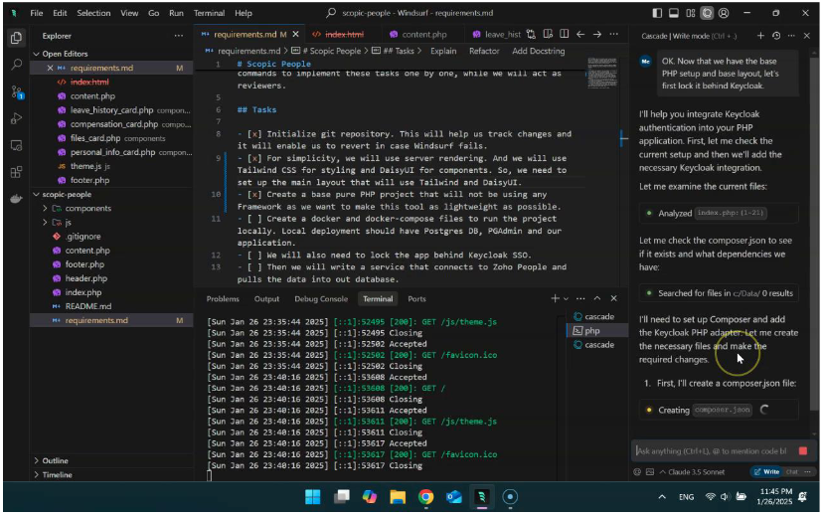Screen dimensions: 825x516
Task: Open terminal launch profile dropdown chevron
Action: coord(567,298)
